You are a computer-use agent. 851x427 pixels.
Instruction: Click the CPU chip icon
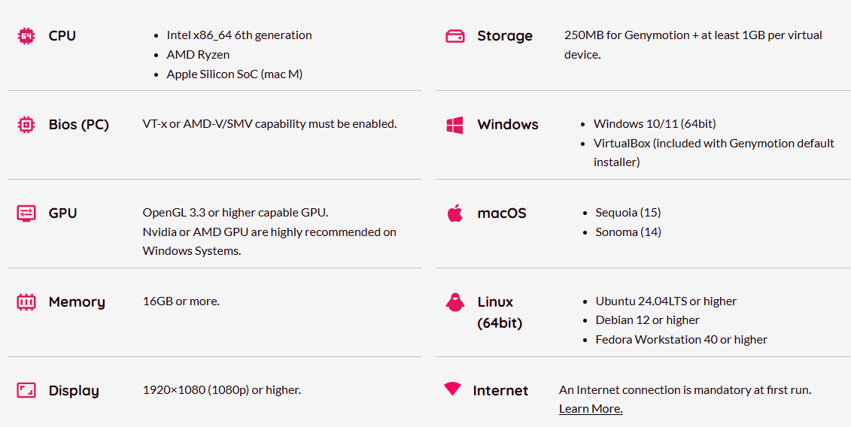pyautogui.click(x=26, y=35)
